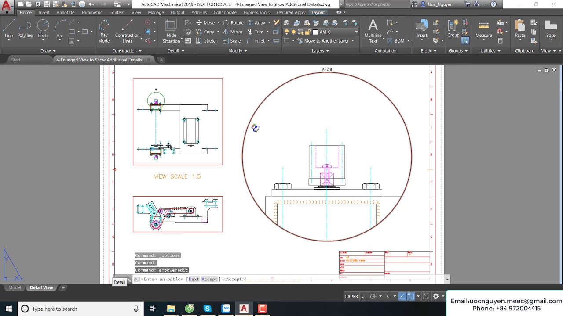Click the Group tool

(x=453, y=29)
